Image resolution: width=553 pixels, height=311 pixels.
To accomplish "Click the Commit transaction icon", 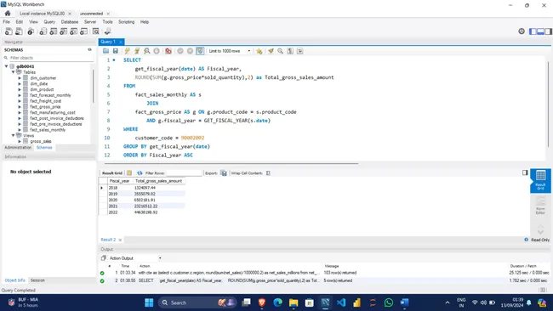I will point(180,51).
